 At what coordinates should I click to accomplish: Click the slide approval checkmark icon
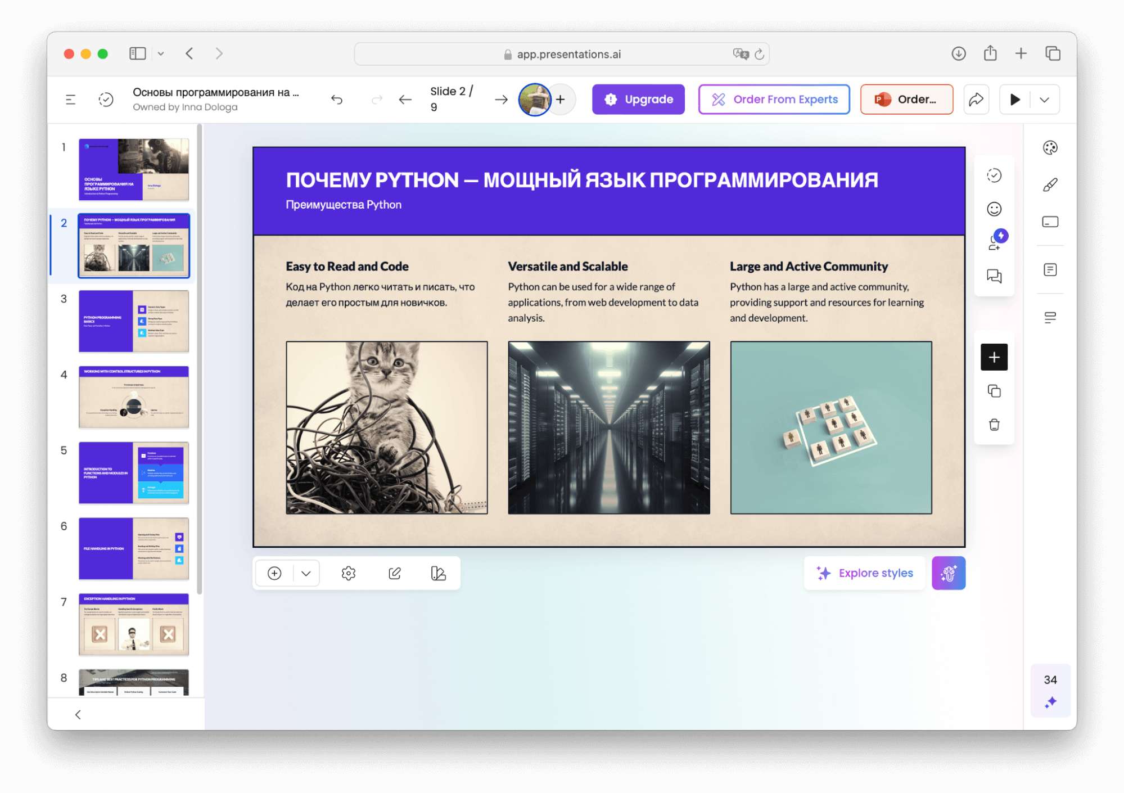(x=994, y=175)
